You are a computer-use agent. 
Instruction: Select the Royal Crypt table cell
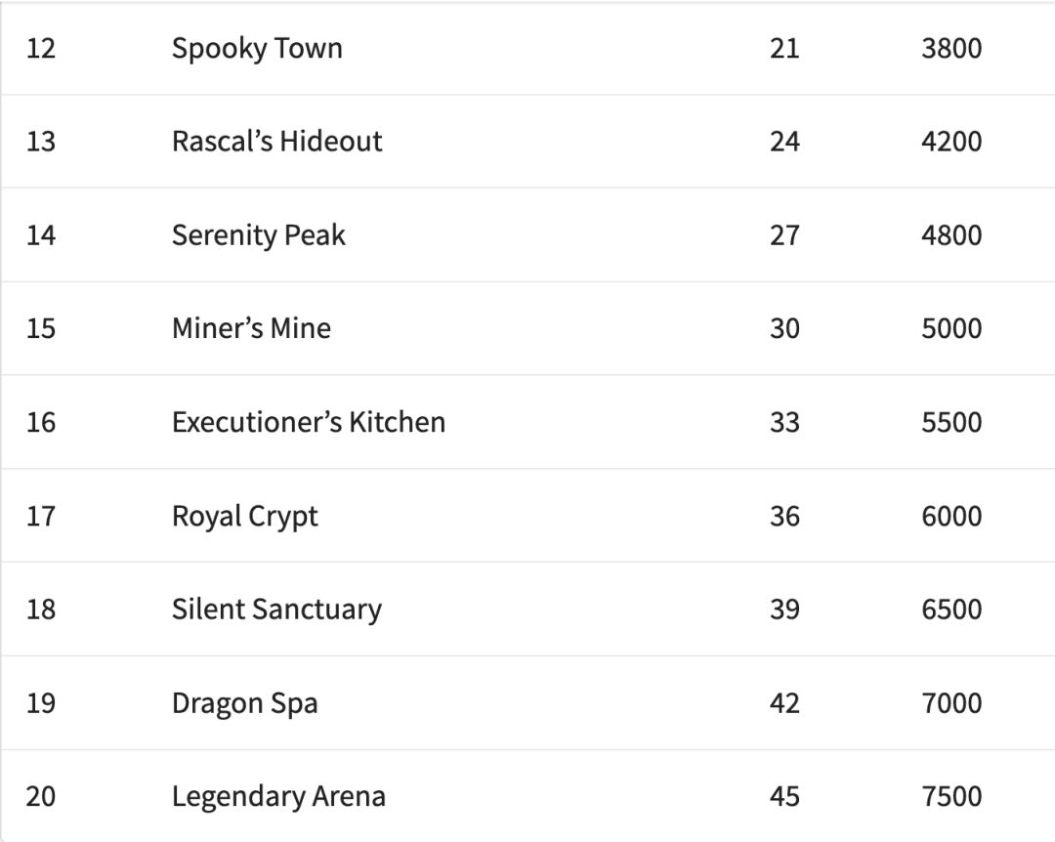pos(244,516)
